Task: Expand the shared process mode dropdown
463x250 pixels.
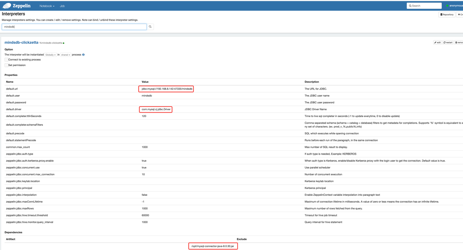Action: 65,55
